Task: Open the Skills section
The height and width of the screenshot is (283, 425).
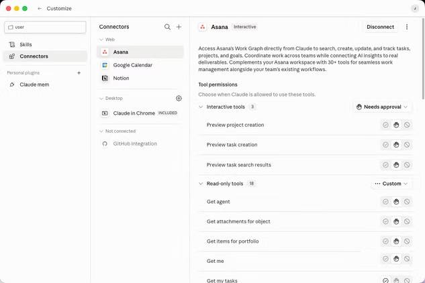Action: pyautogui.click(x=45, y=44)
